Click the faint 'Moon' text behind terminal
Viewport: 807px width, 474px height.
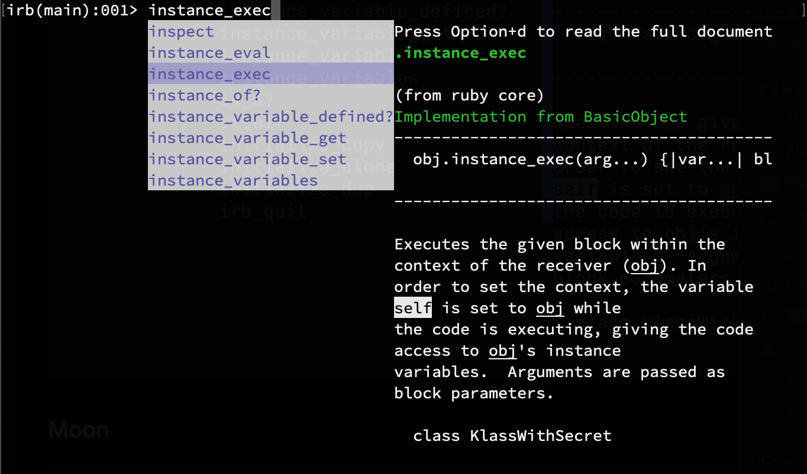pos(79,430)
